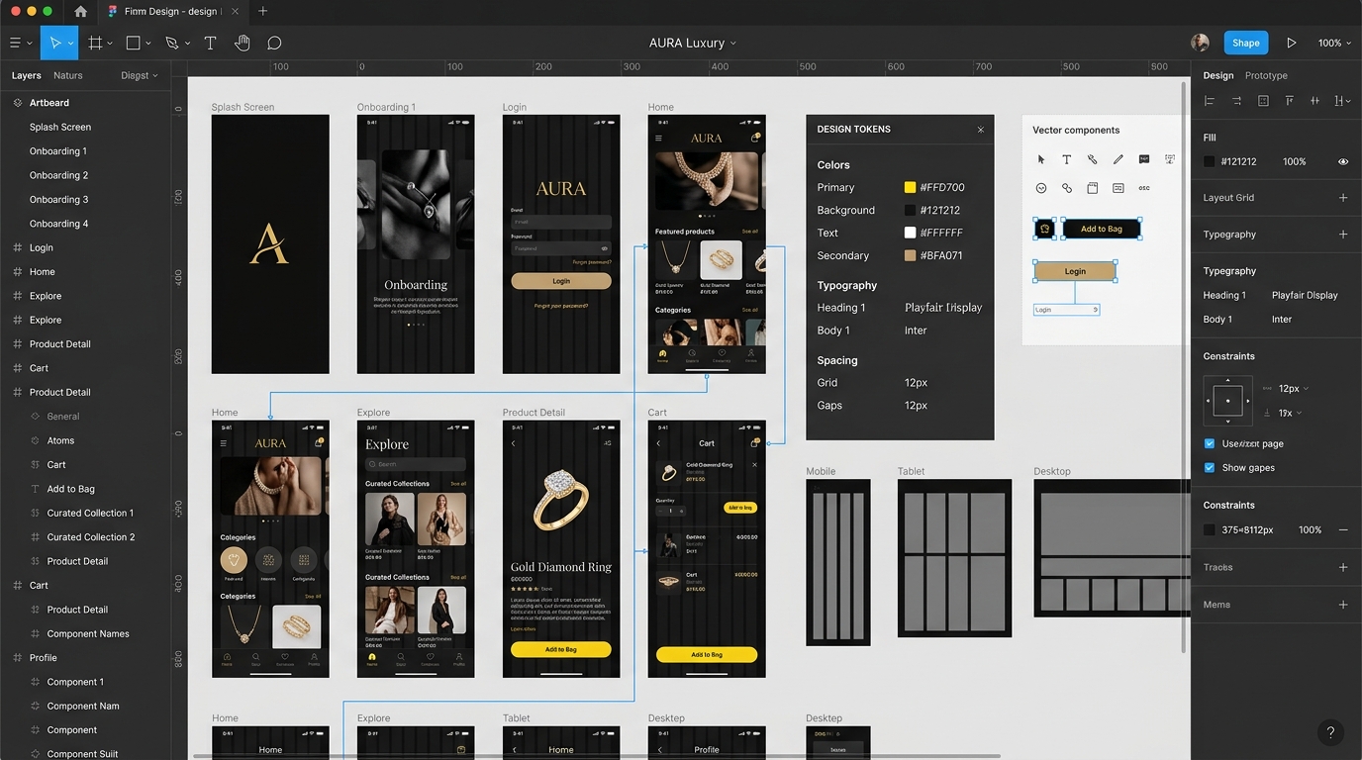Toggle Fill visibility eye icon

point(1343,161)
